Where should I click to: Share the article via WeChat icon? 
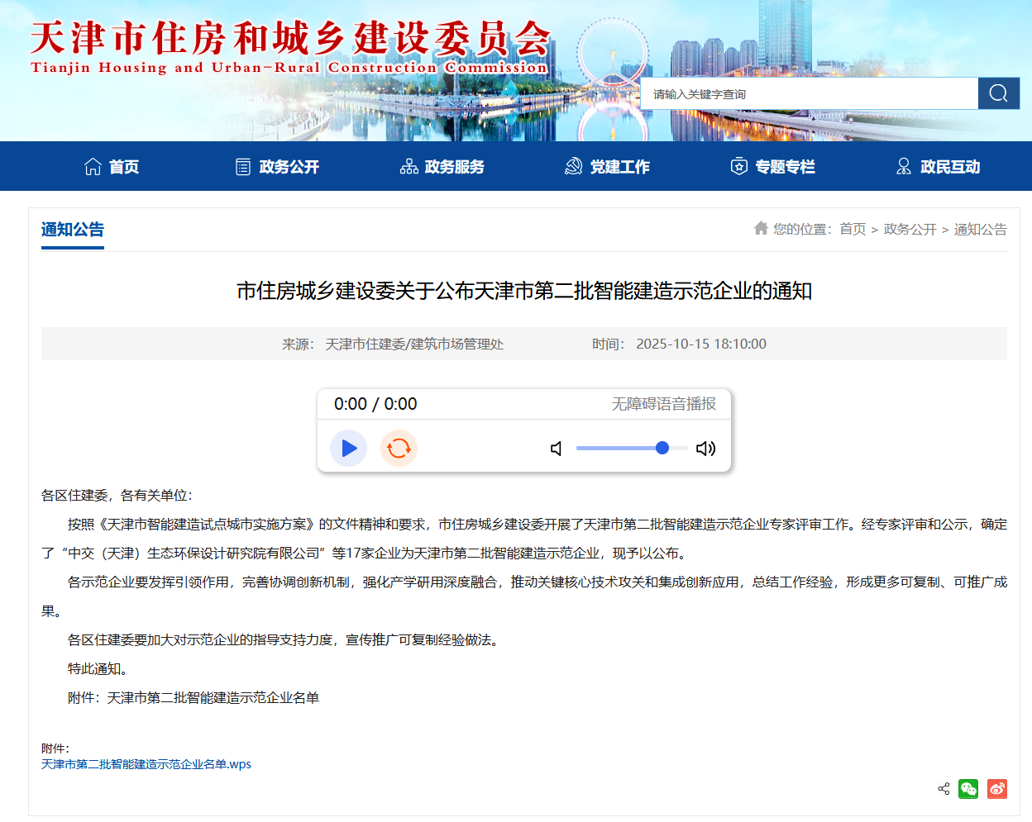[968, 789]
